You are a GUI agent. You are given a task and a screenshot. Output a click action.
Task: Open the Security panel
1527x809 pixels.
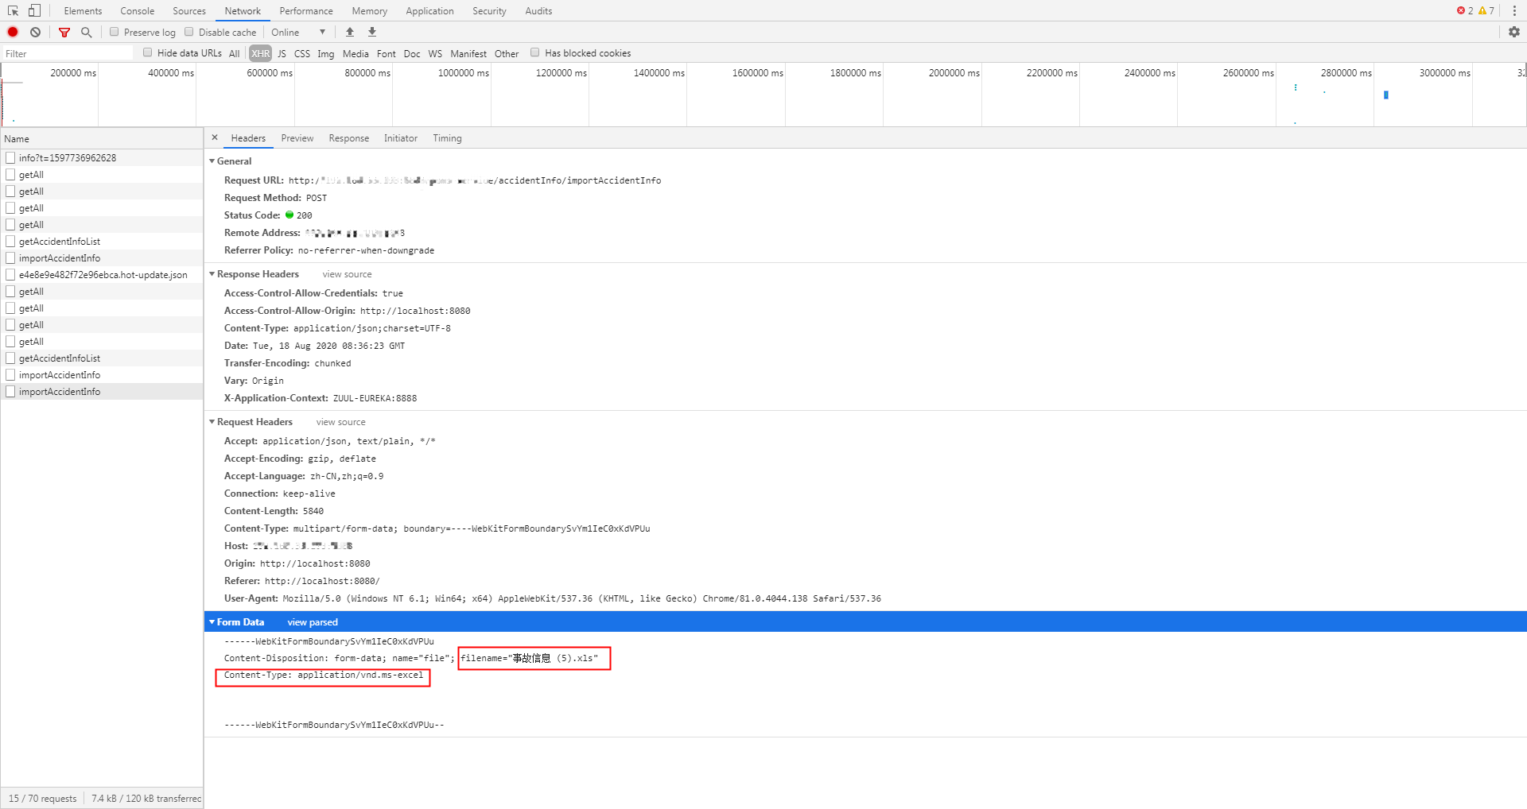489,10
